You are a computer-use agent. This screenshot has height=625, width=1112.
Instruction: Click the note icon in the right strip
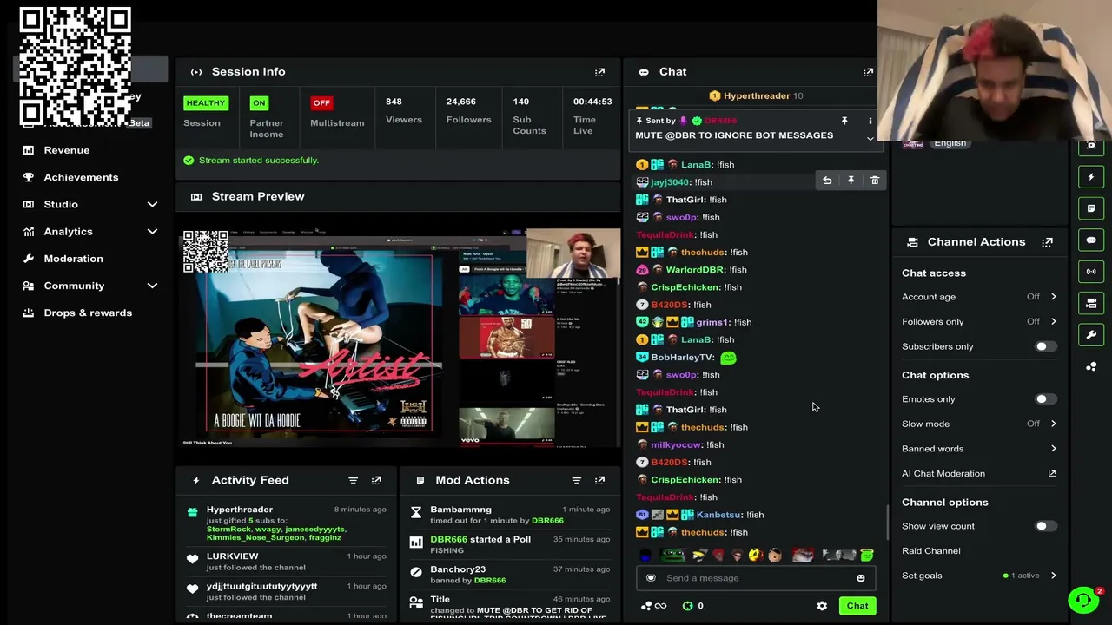coord(1092,208)
